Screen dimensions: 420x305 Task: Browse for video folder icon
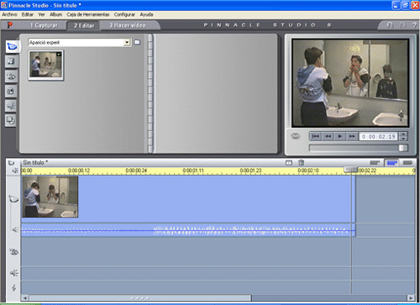click(x=137, y=42)
